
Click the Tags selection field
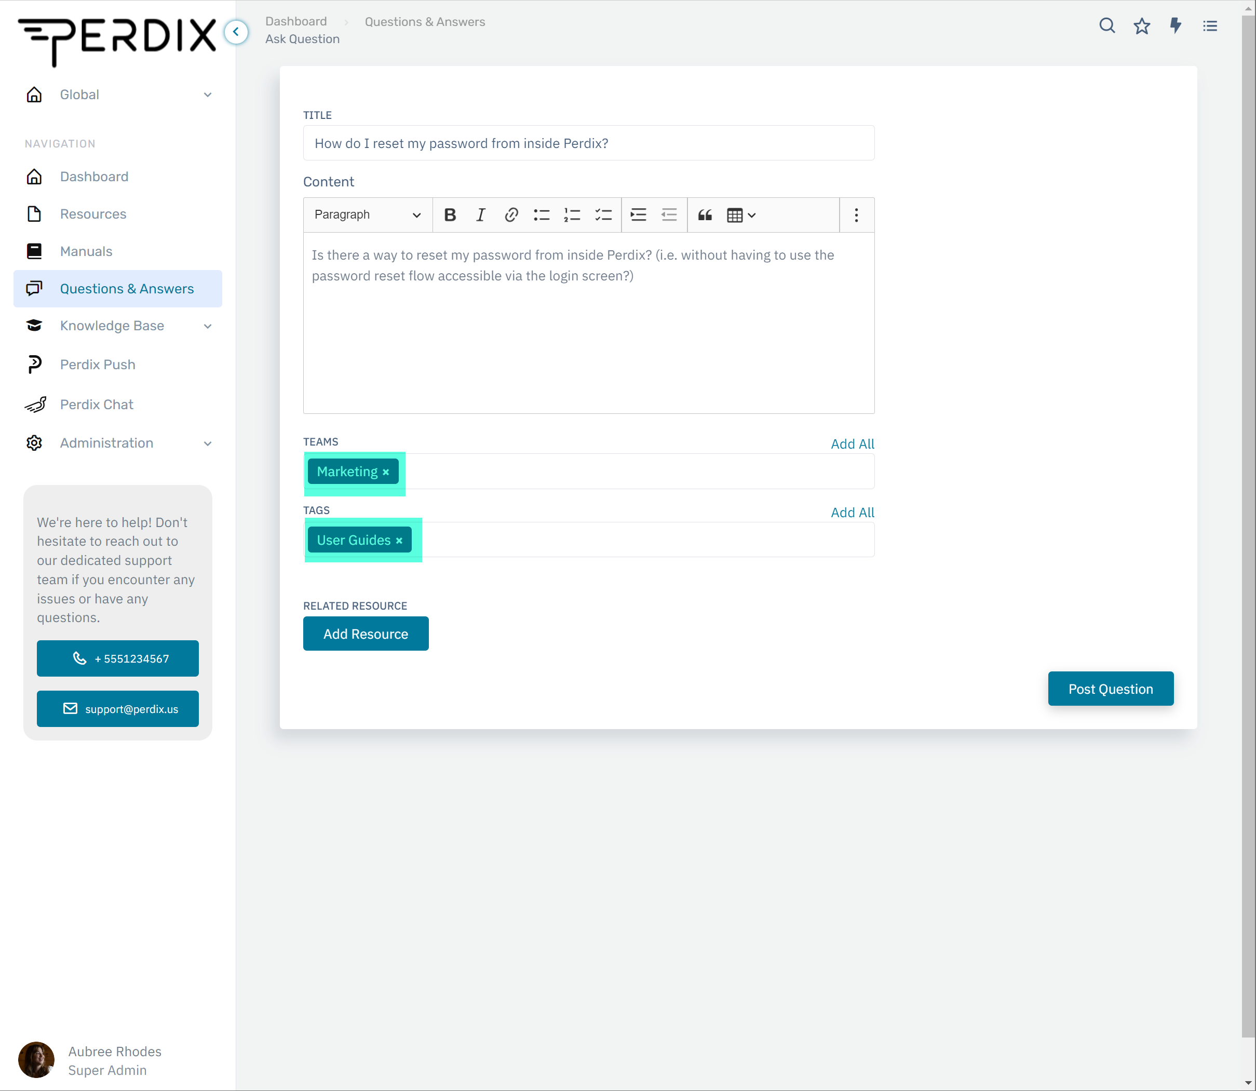point(589,540)
